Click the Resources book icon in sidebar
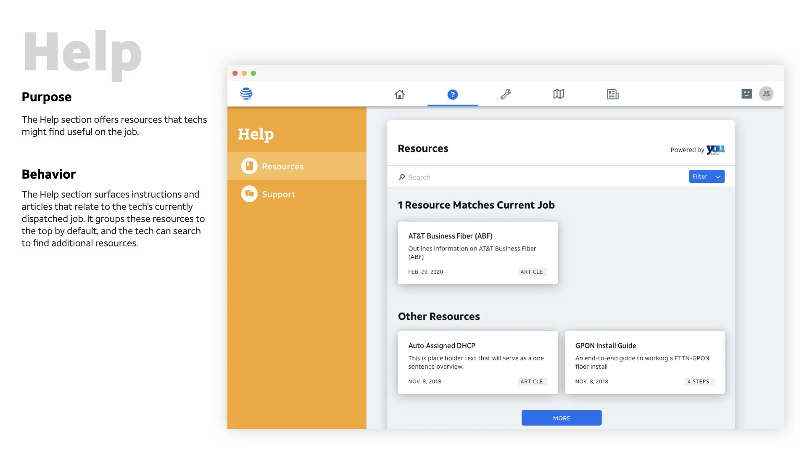Image resolution: width=807 pixels, height=454 pixels. [x=249, y=166]
